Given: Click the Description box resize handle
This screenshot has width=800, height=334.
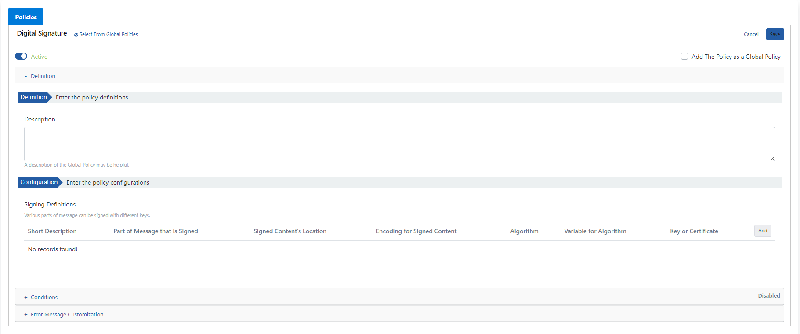Looking at the screenshot, I should pos(772,158).
